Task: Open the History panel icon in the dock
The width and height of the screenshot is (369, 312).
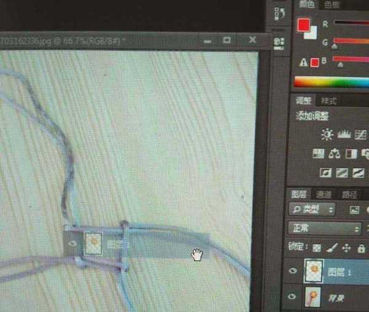Action: pos(279,14)
